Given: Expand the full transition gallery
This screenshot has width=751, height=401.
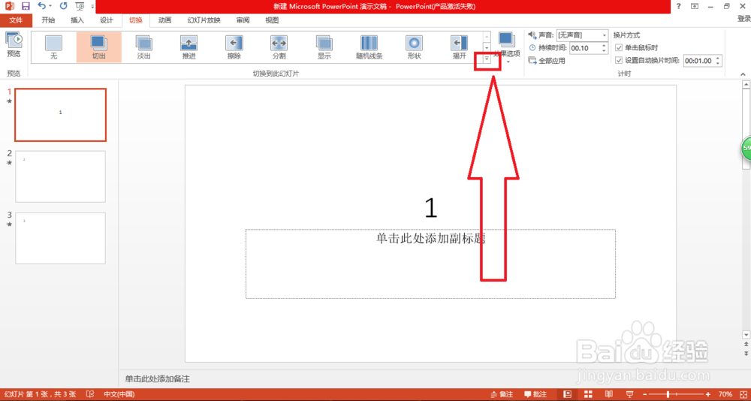Looking at the screenshot, I should (x=487, y=59).
